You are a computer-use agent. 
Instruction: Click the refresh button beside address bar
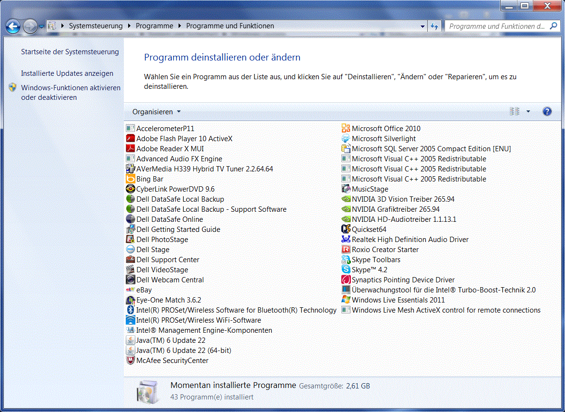(x=434, y=26)
